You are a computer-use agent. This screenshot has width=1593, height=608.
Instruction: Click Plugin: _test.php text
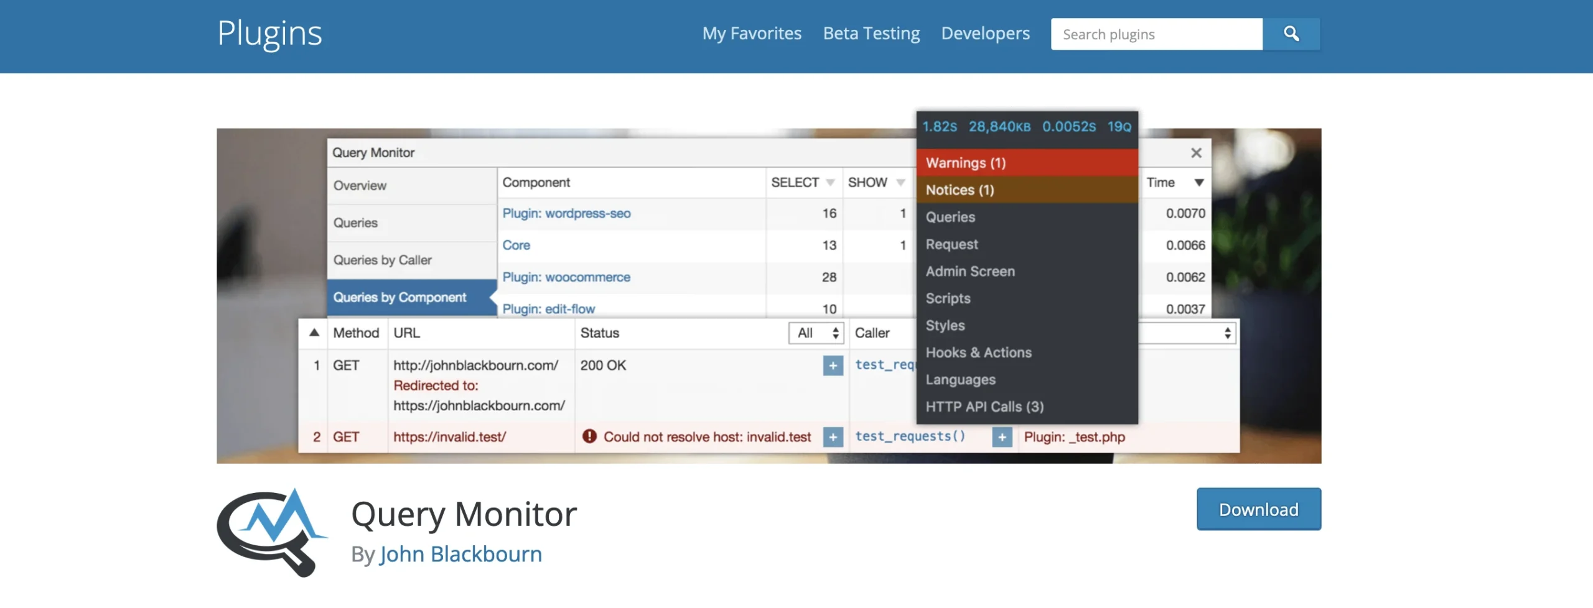(1074, 437)
